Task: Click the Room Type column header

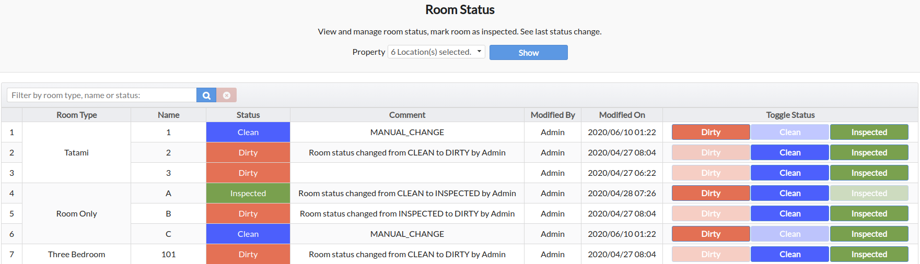Action: (x=77, y=115)
